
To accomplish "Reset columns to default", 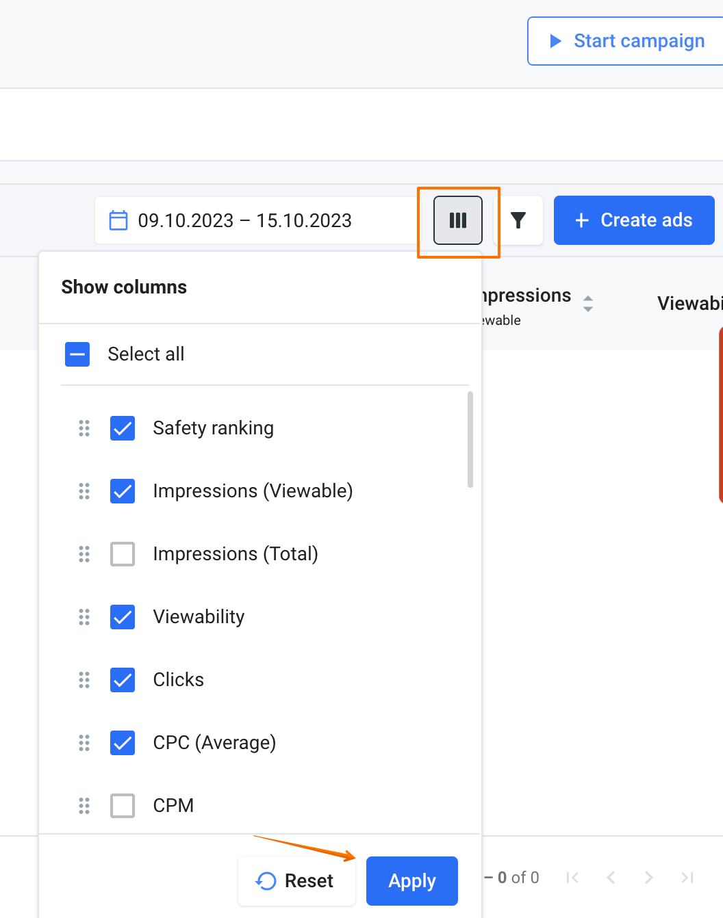I will coord(296,881).
